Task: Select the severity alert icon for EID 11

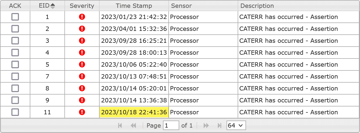Action: 82,112
